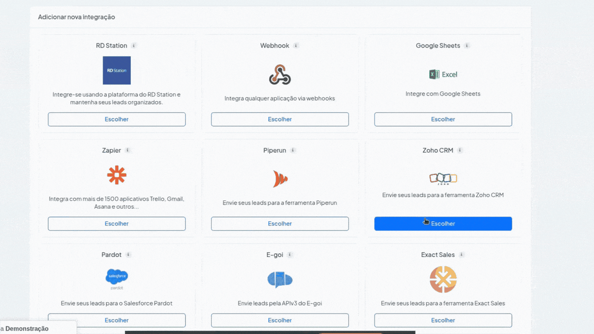594x334 pixels.
Task: Click the 'Exact Sales' card title
Action: click(438, 255)
